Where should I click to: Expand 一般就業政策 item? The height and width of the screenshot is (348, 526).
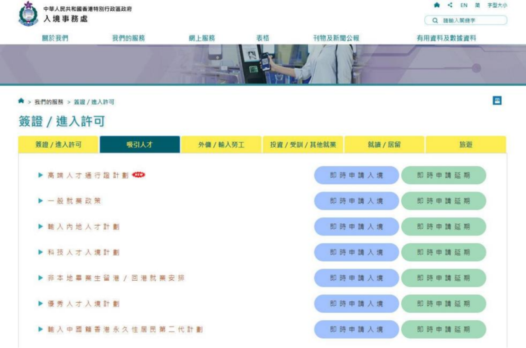pos(74,200)
